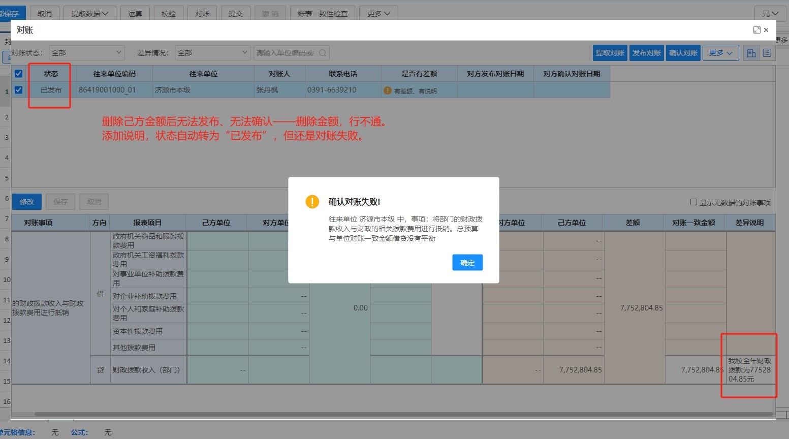Switch to the list view icon
Image resolution: width=789 pixels, height=439 pixels.
(767, 53)
